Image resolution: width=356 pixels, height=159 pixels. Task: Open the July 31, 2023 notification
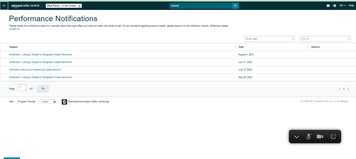click(x=41, y=62)
